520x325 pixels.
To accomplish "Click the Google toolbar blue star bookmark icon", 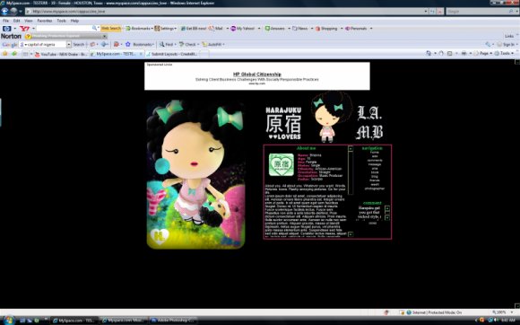I will (x=127, y=44).
